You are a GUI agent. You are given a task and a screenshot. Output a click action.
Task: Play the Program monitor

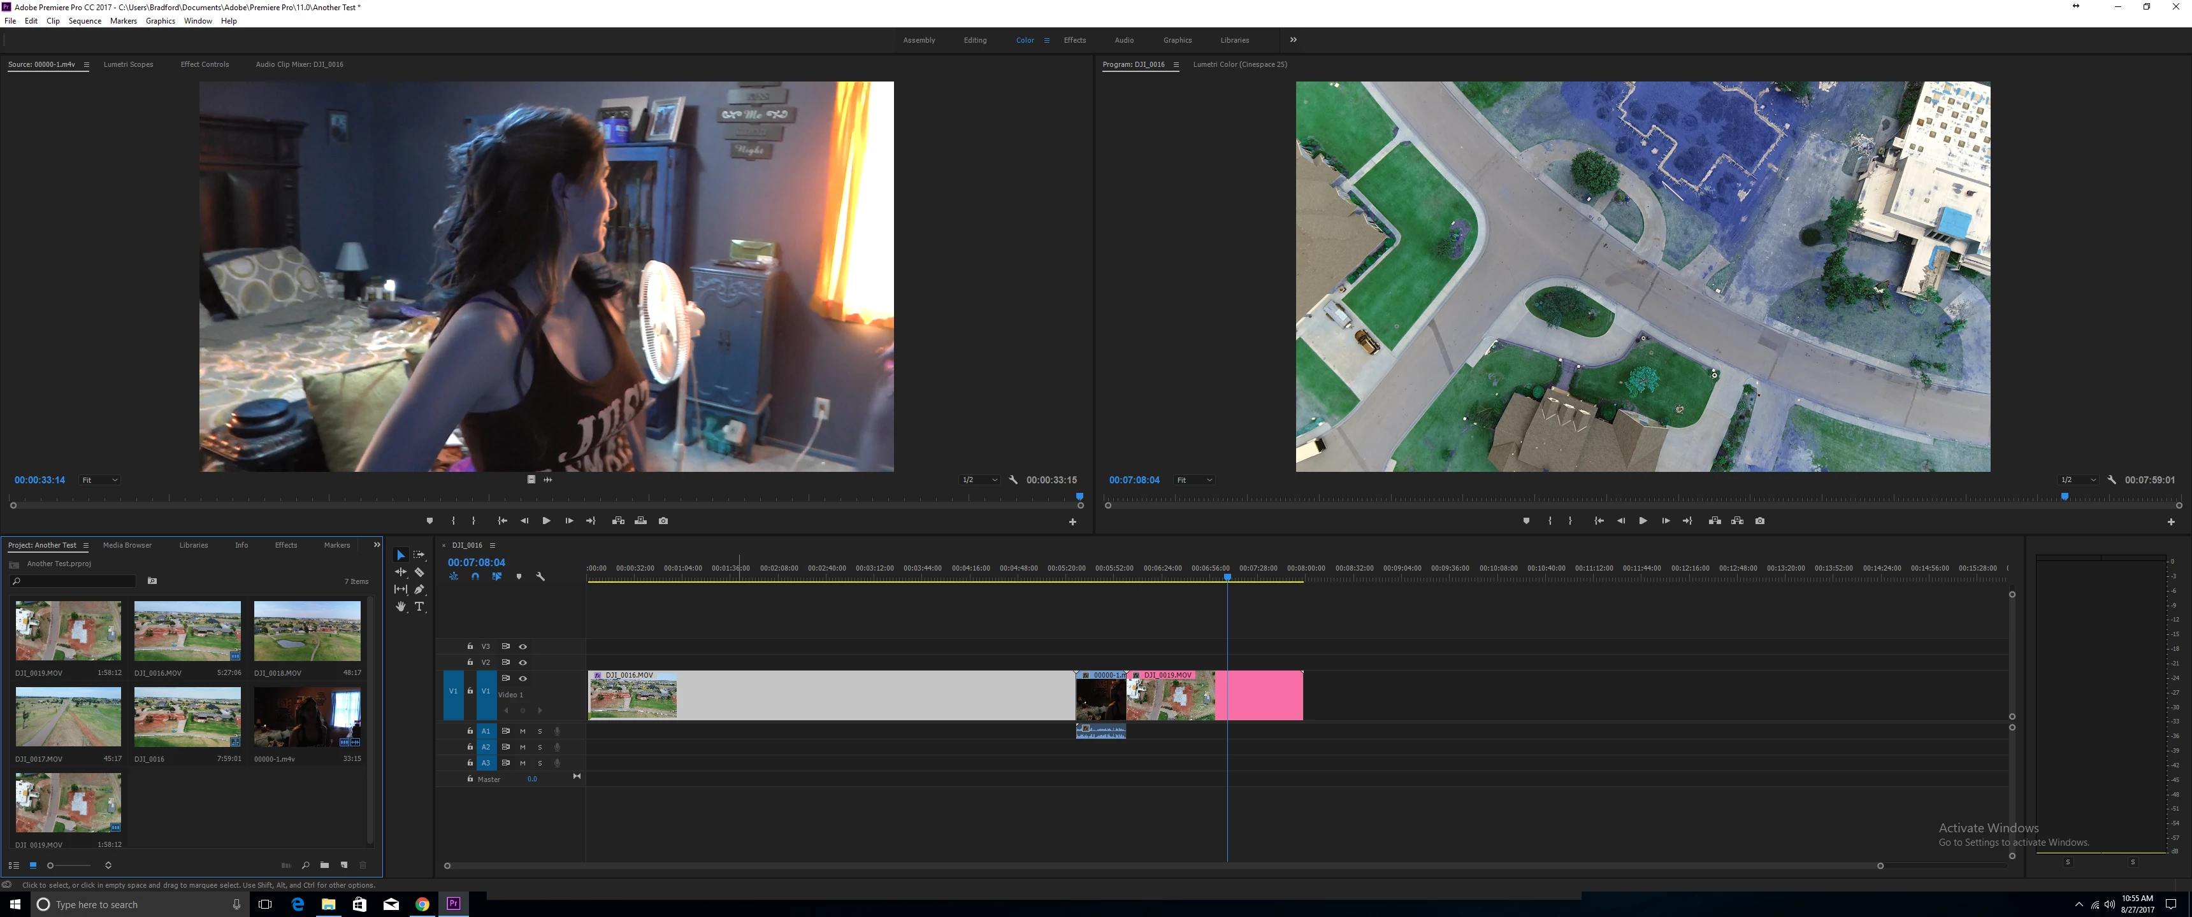point(1642,521)
